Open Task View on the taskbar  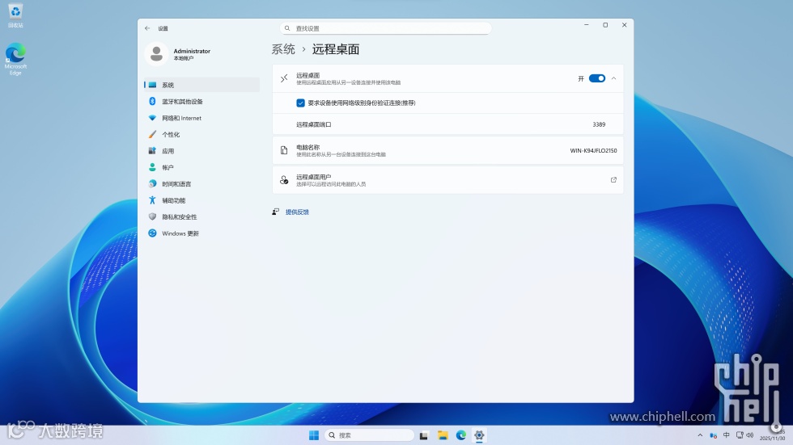[x=424, y=435]
